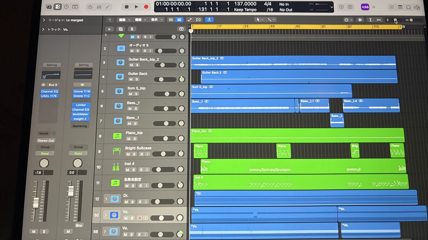Mute the Guiter Back_bip_2 track
The image size is (428, 240).
pos(131,65)
